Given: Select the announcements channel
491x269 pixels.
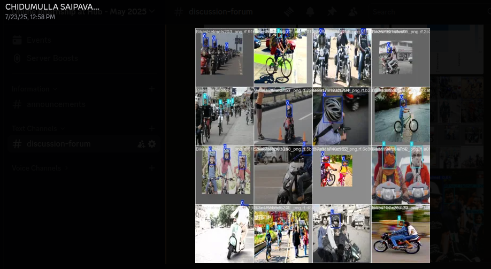Looking at the screenshot, I should [x=56, y=104].
